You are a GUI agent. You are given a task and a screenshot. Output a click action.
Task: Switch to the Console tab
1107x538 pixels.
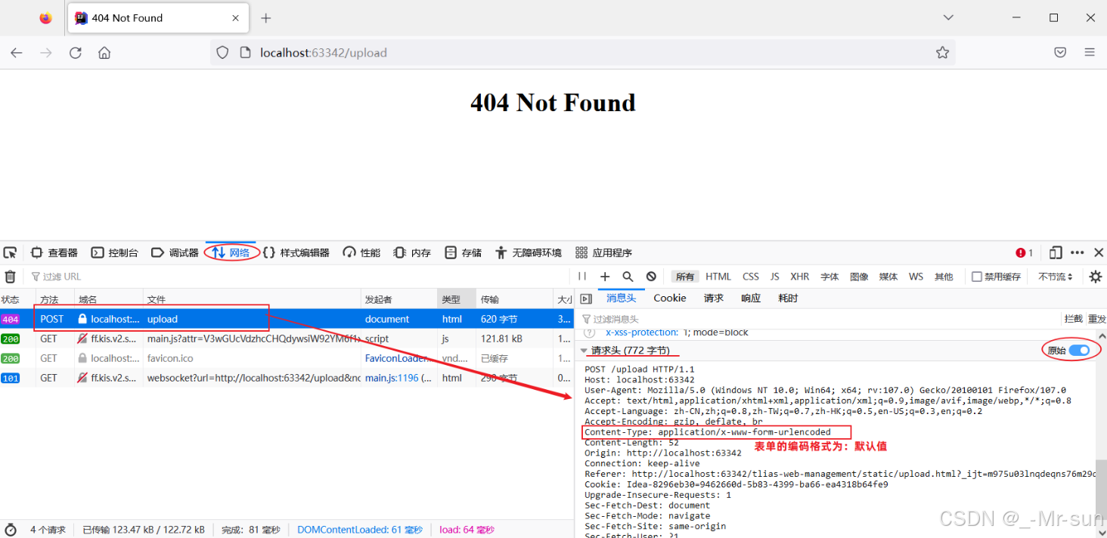point(115,252)
